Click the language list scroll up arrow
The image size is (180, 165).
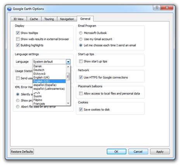pyautogui.click(x=68, y=66)
